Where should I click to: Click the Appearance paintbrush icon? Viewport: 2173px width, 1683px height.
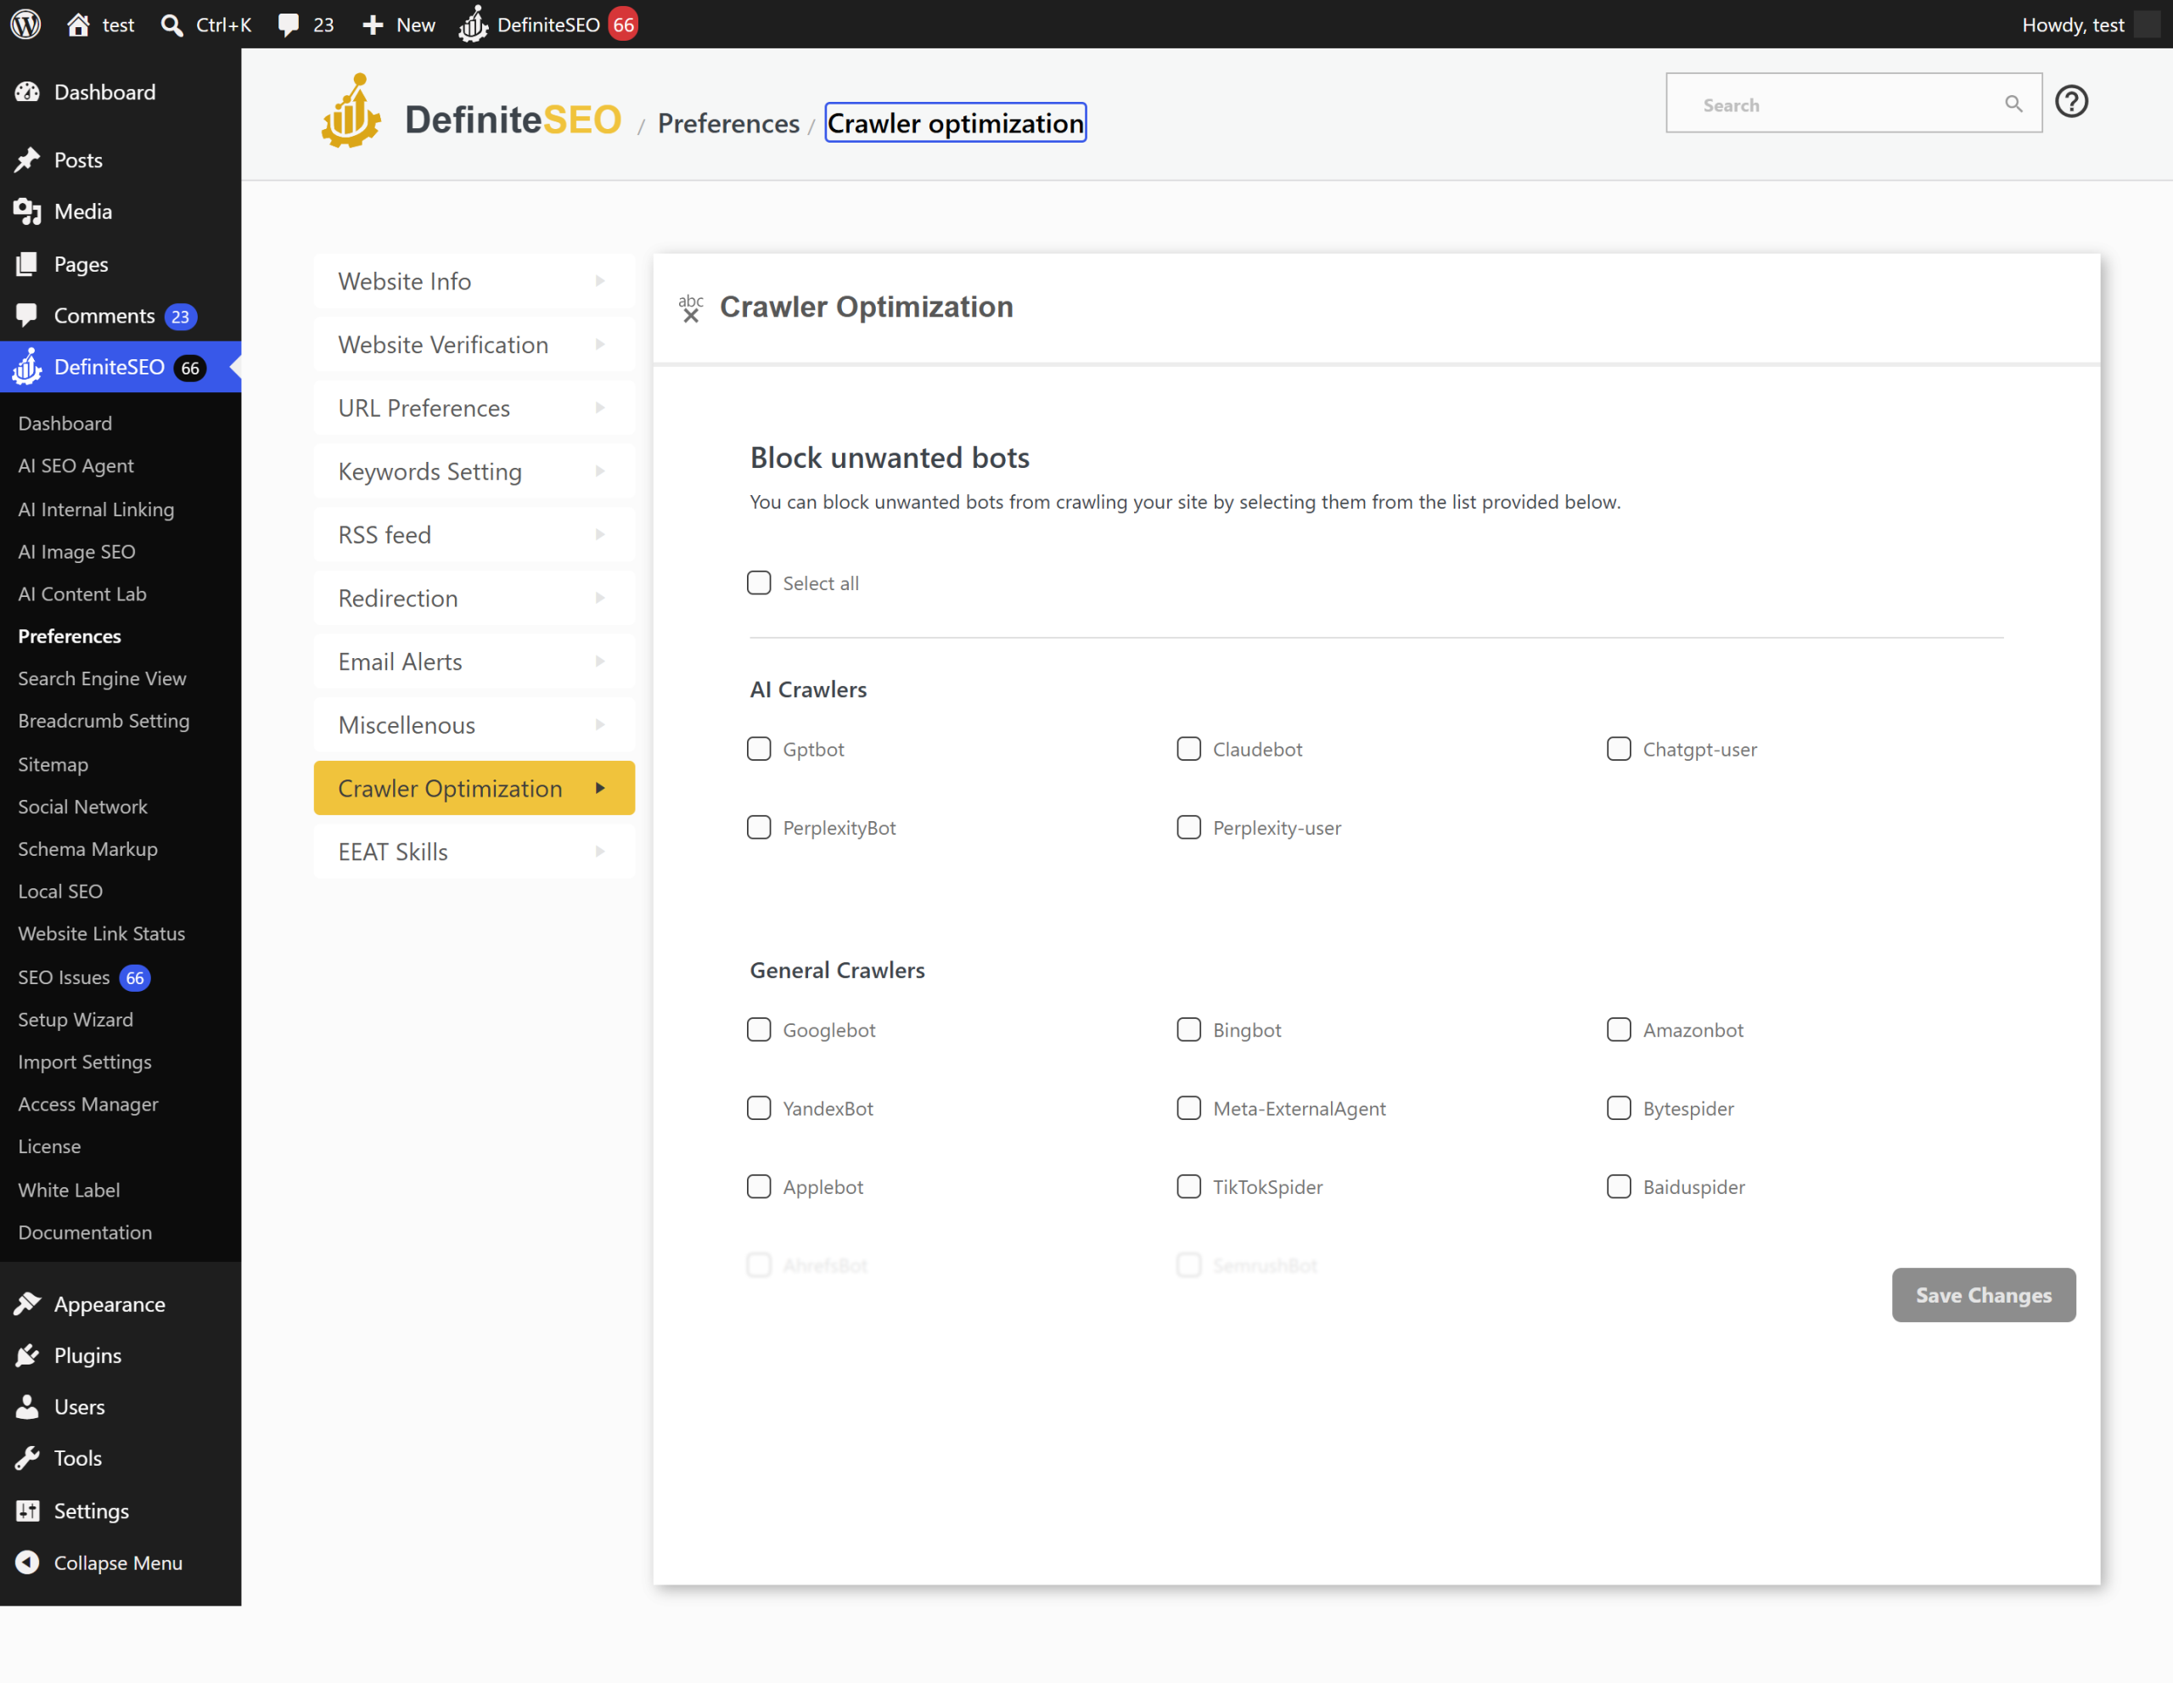28,1303
